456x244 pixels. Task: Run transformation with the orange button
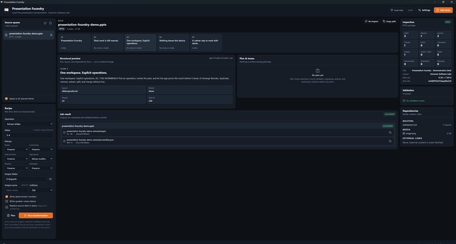pos(36,216)
